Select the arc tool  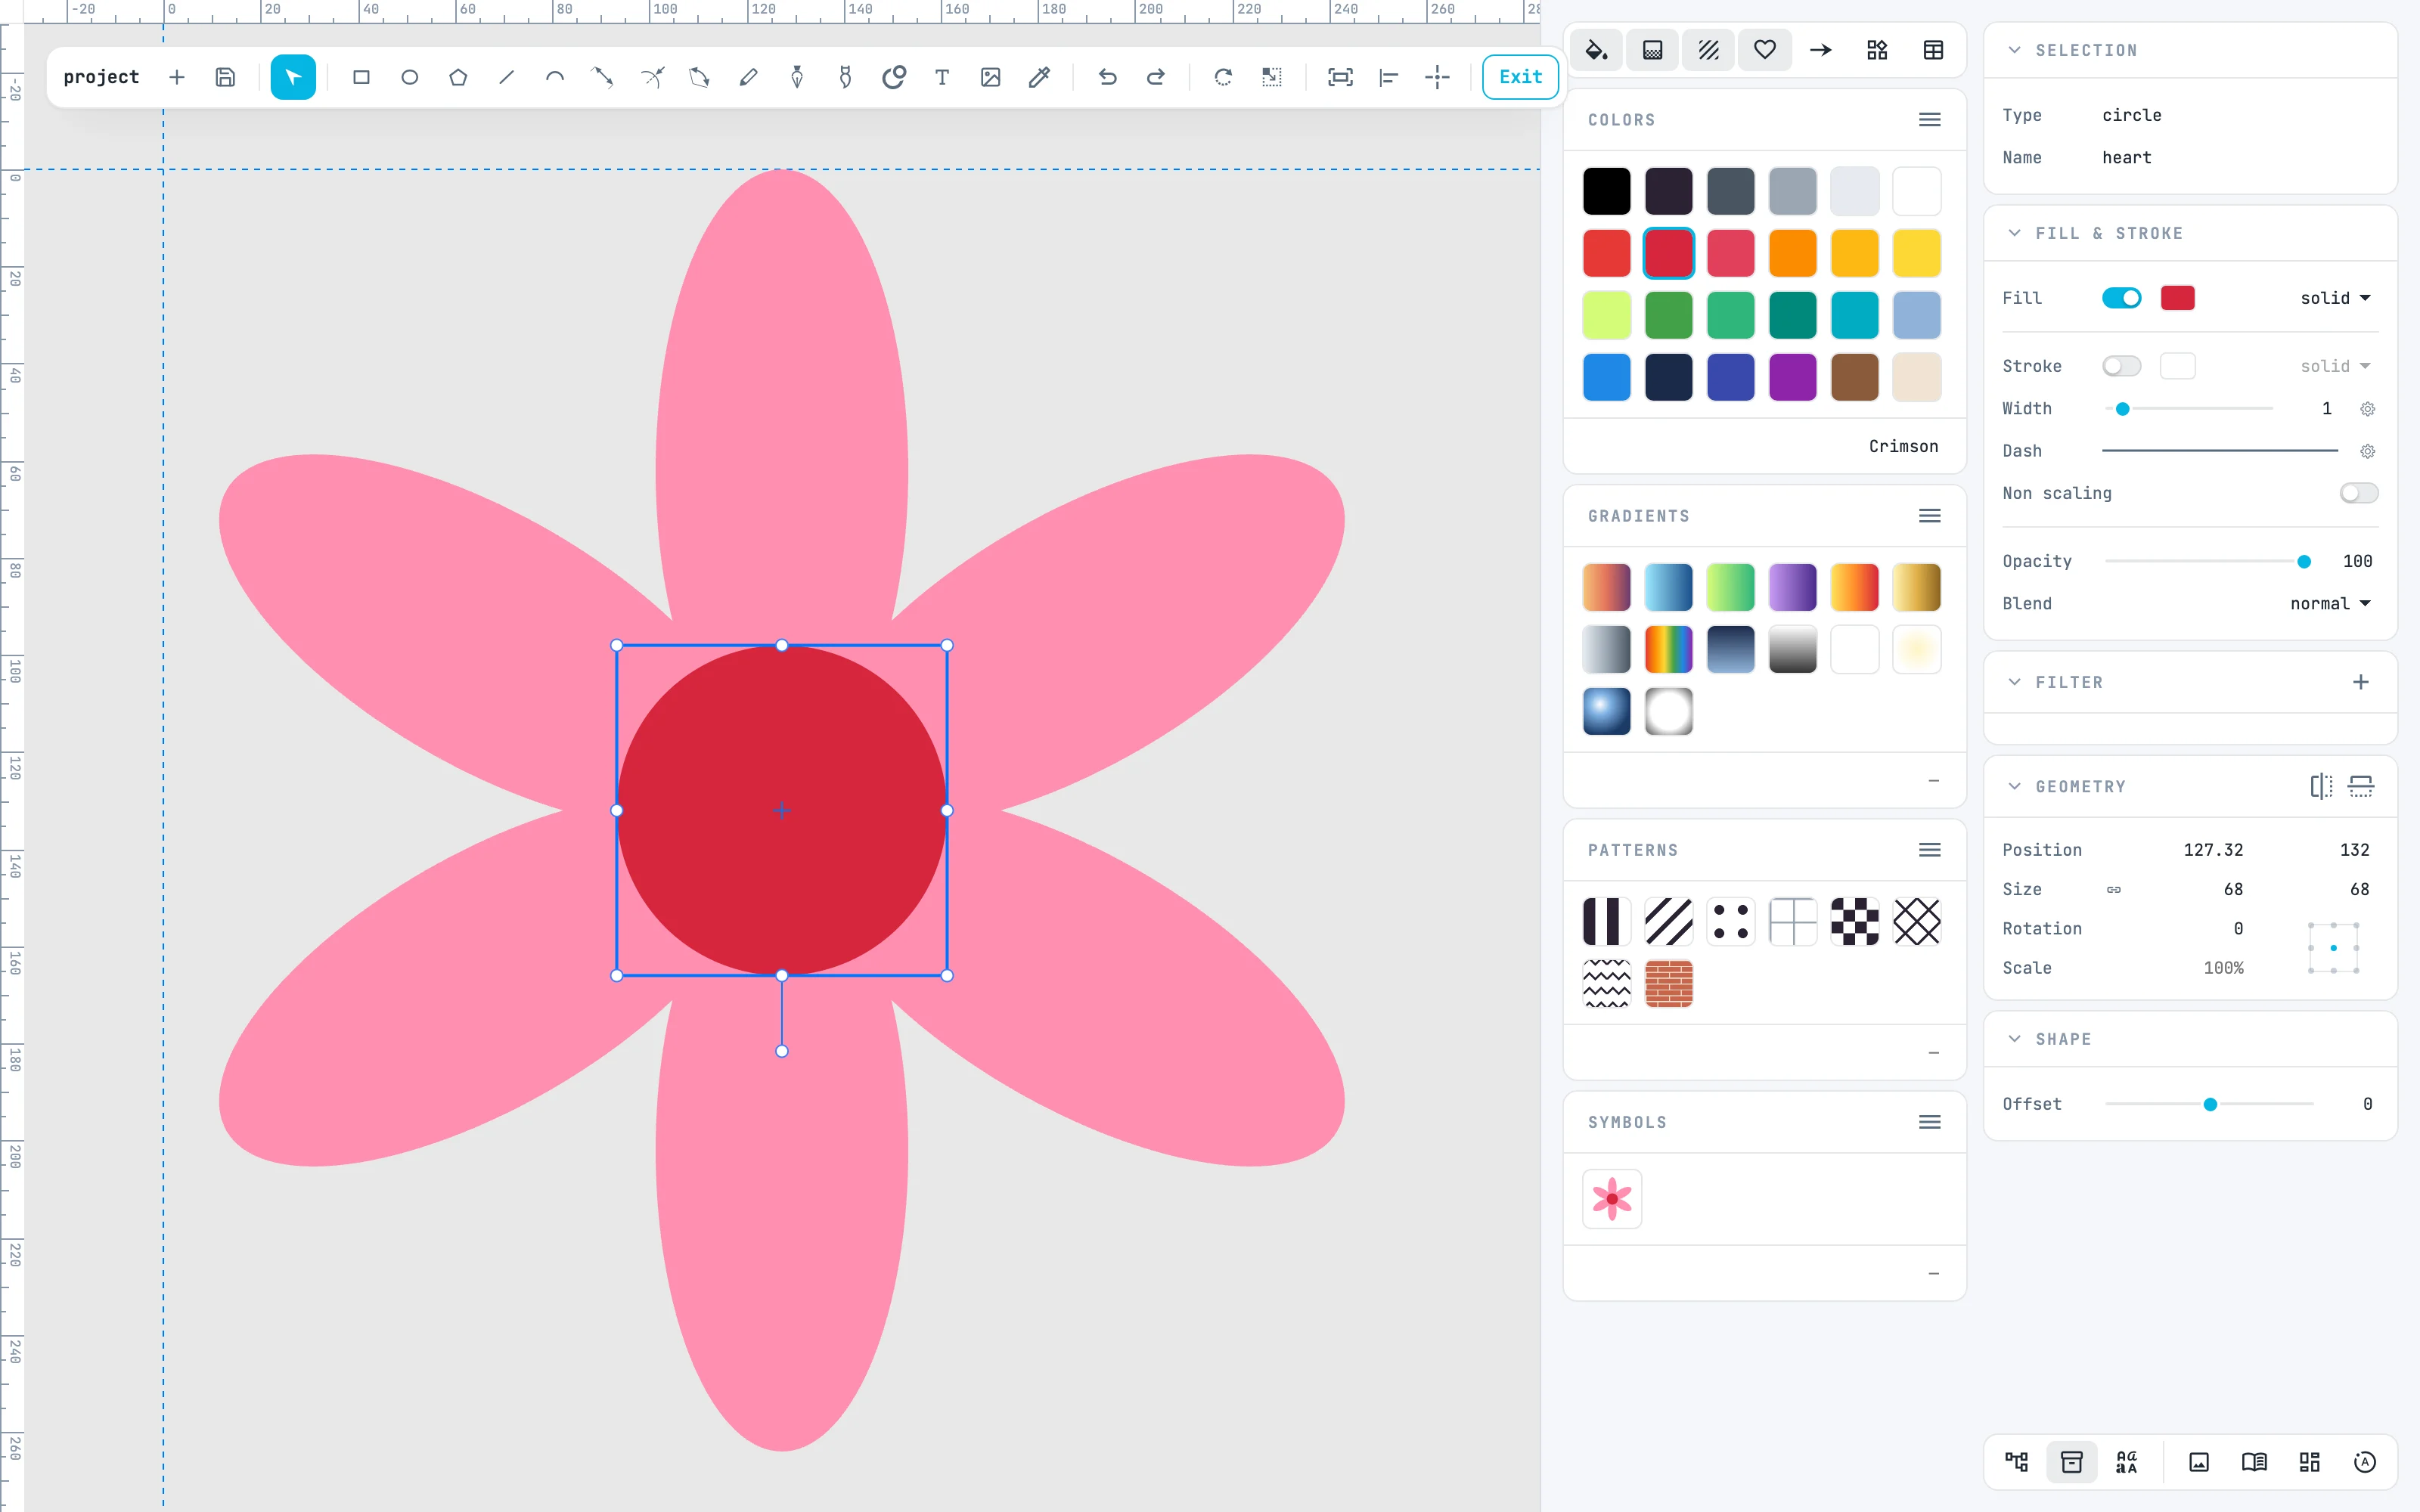click(555, 77)
